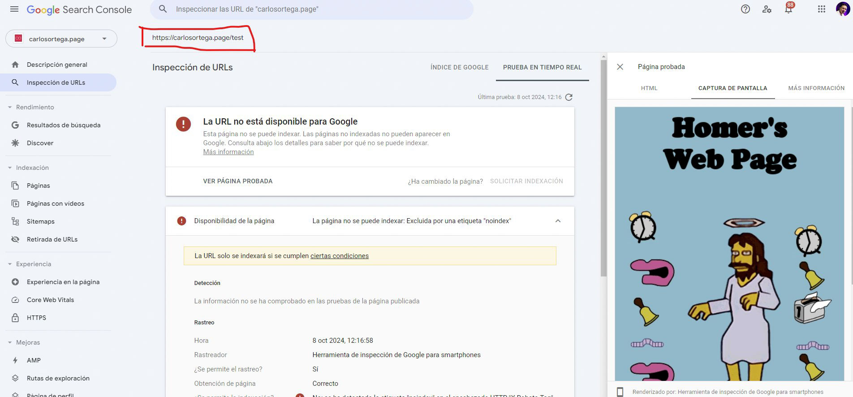
Task: Open the ciertas condiciones link
Action: pyautogui.click(x=340, y=256)
